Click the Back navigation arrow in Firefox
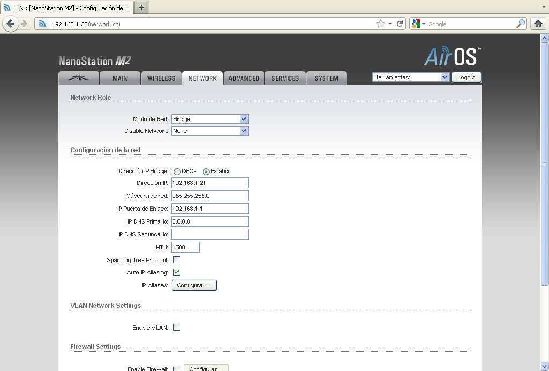This screenshot has height=371, width=549. point(11,24)
